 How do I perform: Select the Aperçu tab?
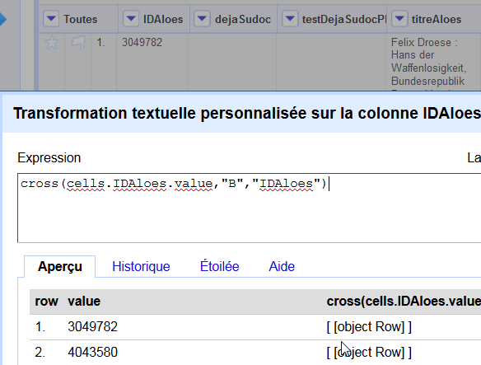(60, 266)
